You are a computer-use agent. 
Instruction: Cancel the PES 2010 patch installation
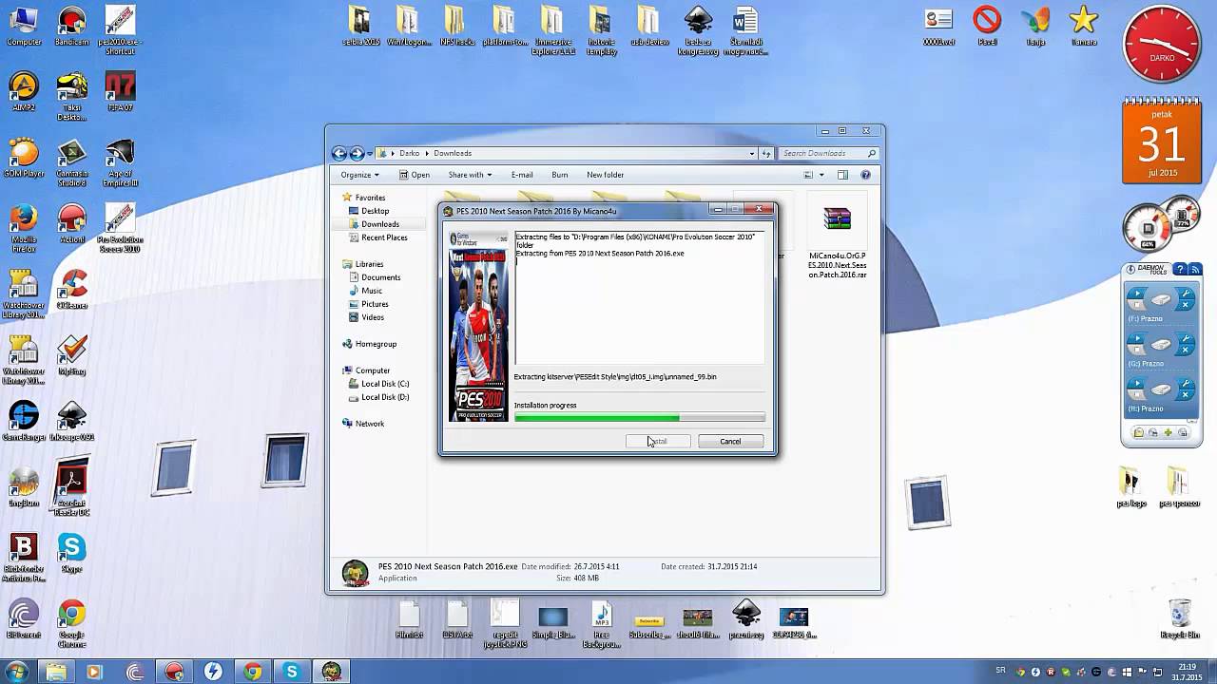(730, 441)
